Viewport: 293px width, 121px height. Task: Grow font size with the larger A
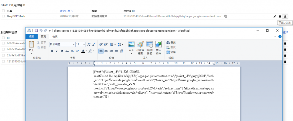coord(89,44)
